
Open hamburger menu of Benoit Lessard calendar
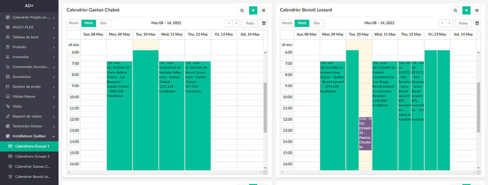477,11
